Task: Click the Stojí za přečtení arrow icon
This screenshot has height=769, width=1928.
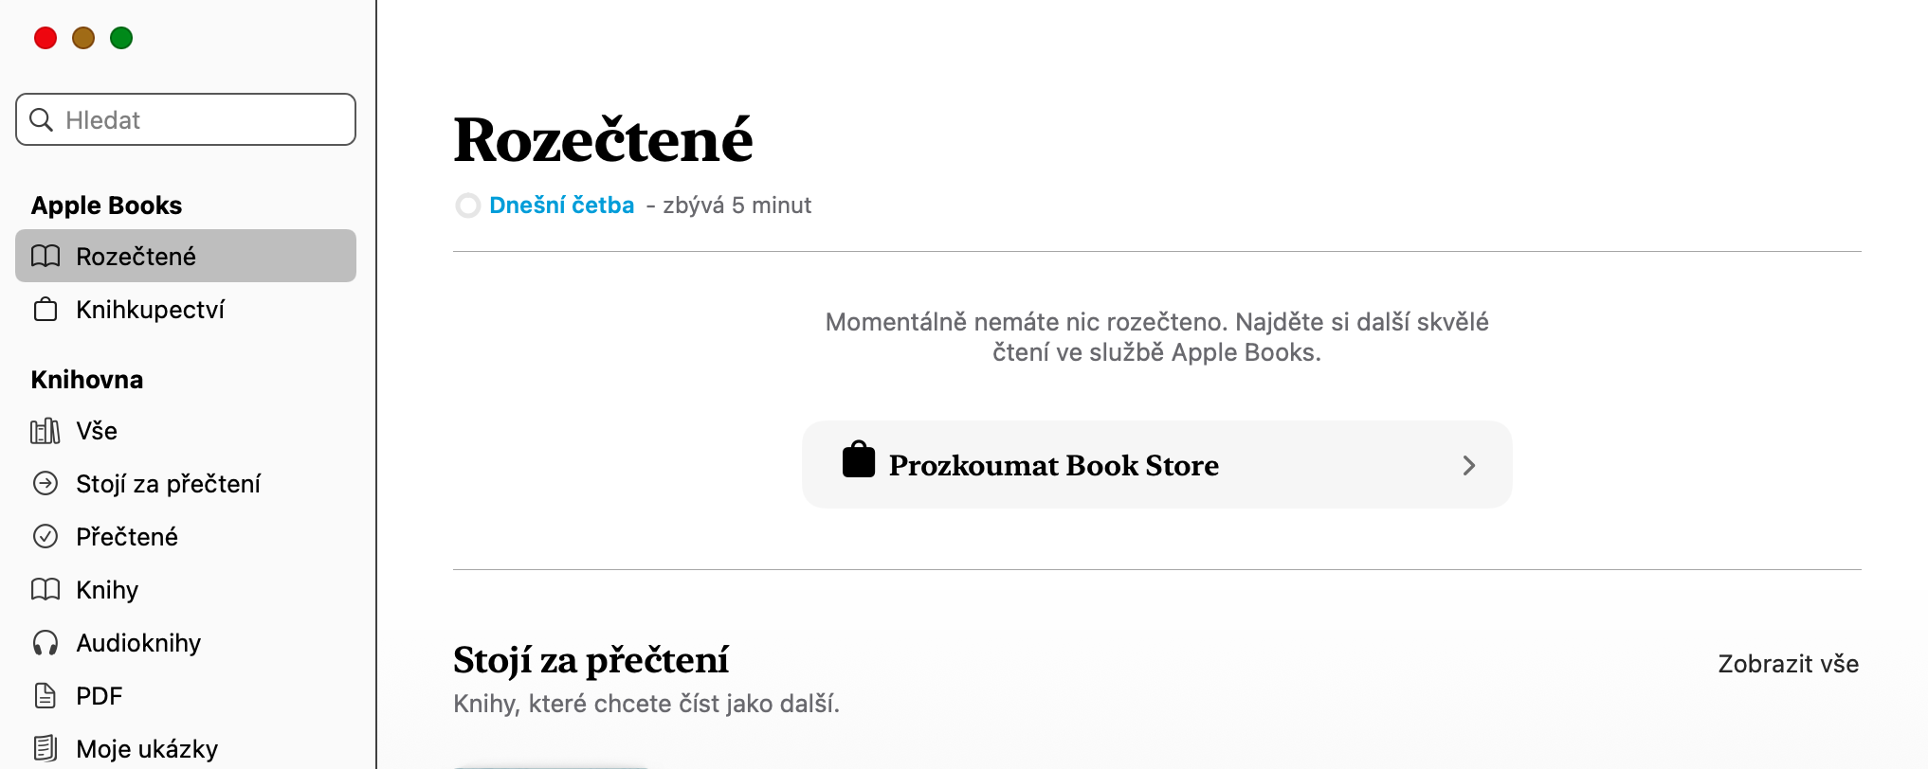Action: [45, 484]
